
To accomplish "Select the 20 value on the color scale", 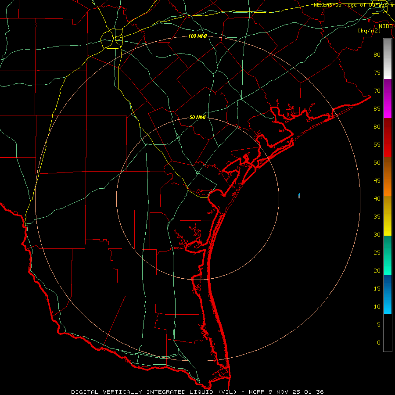I will (377, 270).
